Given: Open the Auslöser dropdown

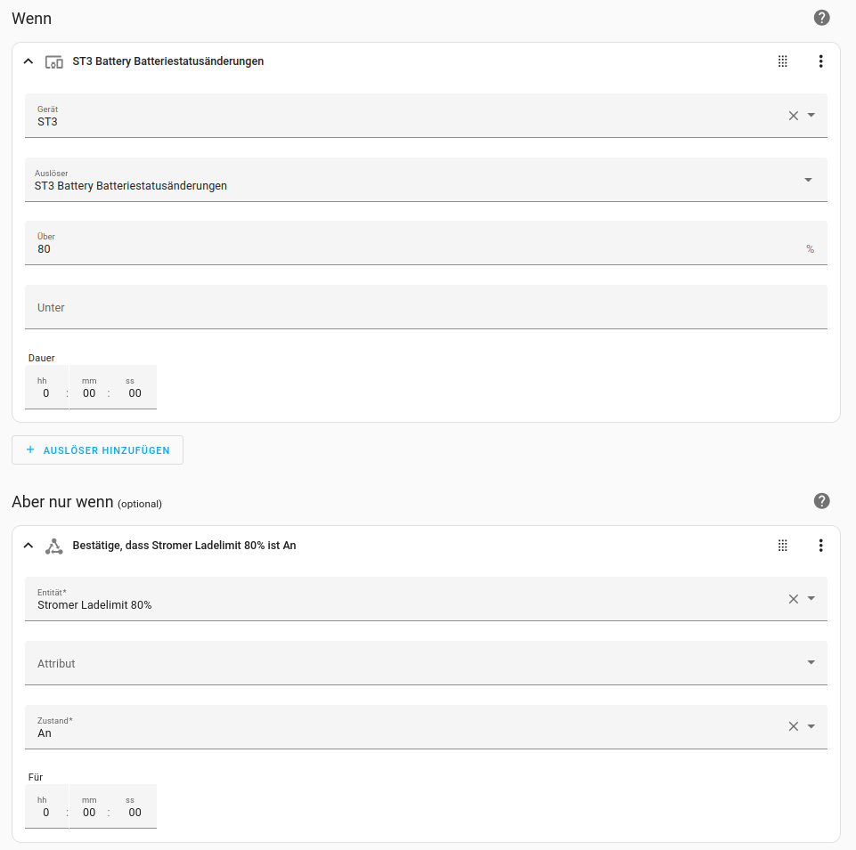Looking at the screenshot, I should (x=426, y=180).
